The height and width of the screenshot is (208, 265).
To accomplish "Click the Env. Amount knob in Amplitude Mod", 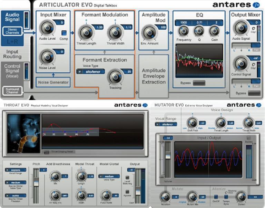I will pos(149,32).
